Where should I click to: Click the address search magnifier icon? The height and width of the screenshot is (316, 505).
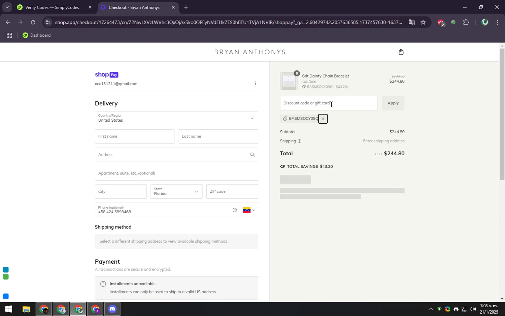point(252,155)
